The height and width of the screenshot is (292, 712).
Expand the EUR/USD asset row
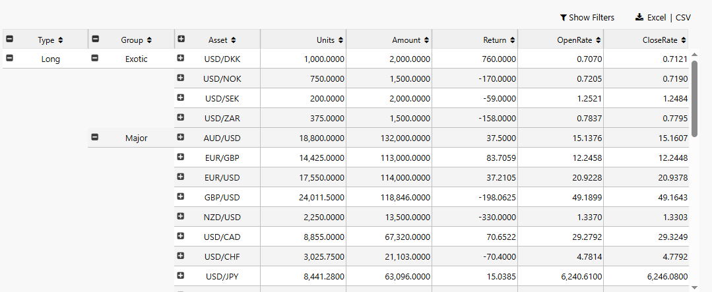[181, 177]
